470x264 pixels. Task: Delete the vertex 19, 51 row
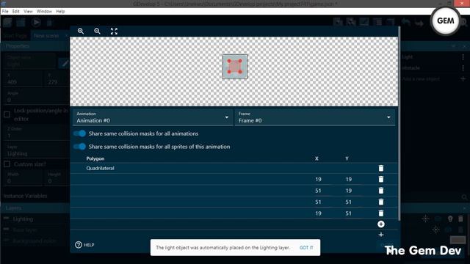[x=381, y=213]
